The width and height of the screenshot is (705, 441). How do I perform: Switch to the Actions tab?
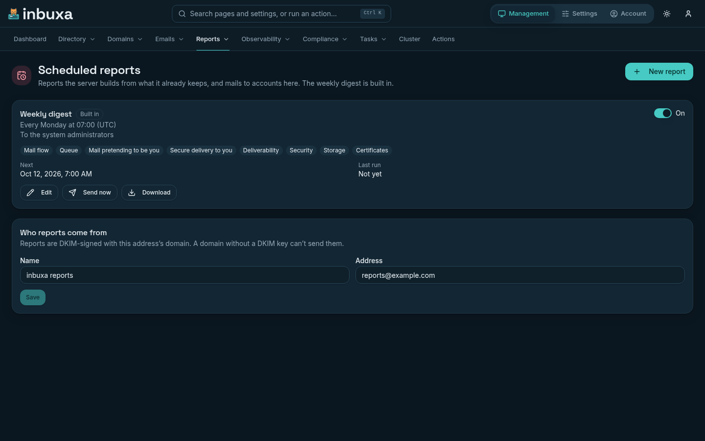(443, 39)
